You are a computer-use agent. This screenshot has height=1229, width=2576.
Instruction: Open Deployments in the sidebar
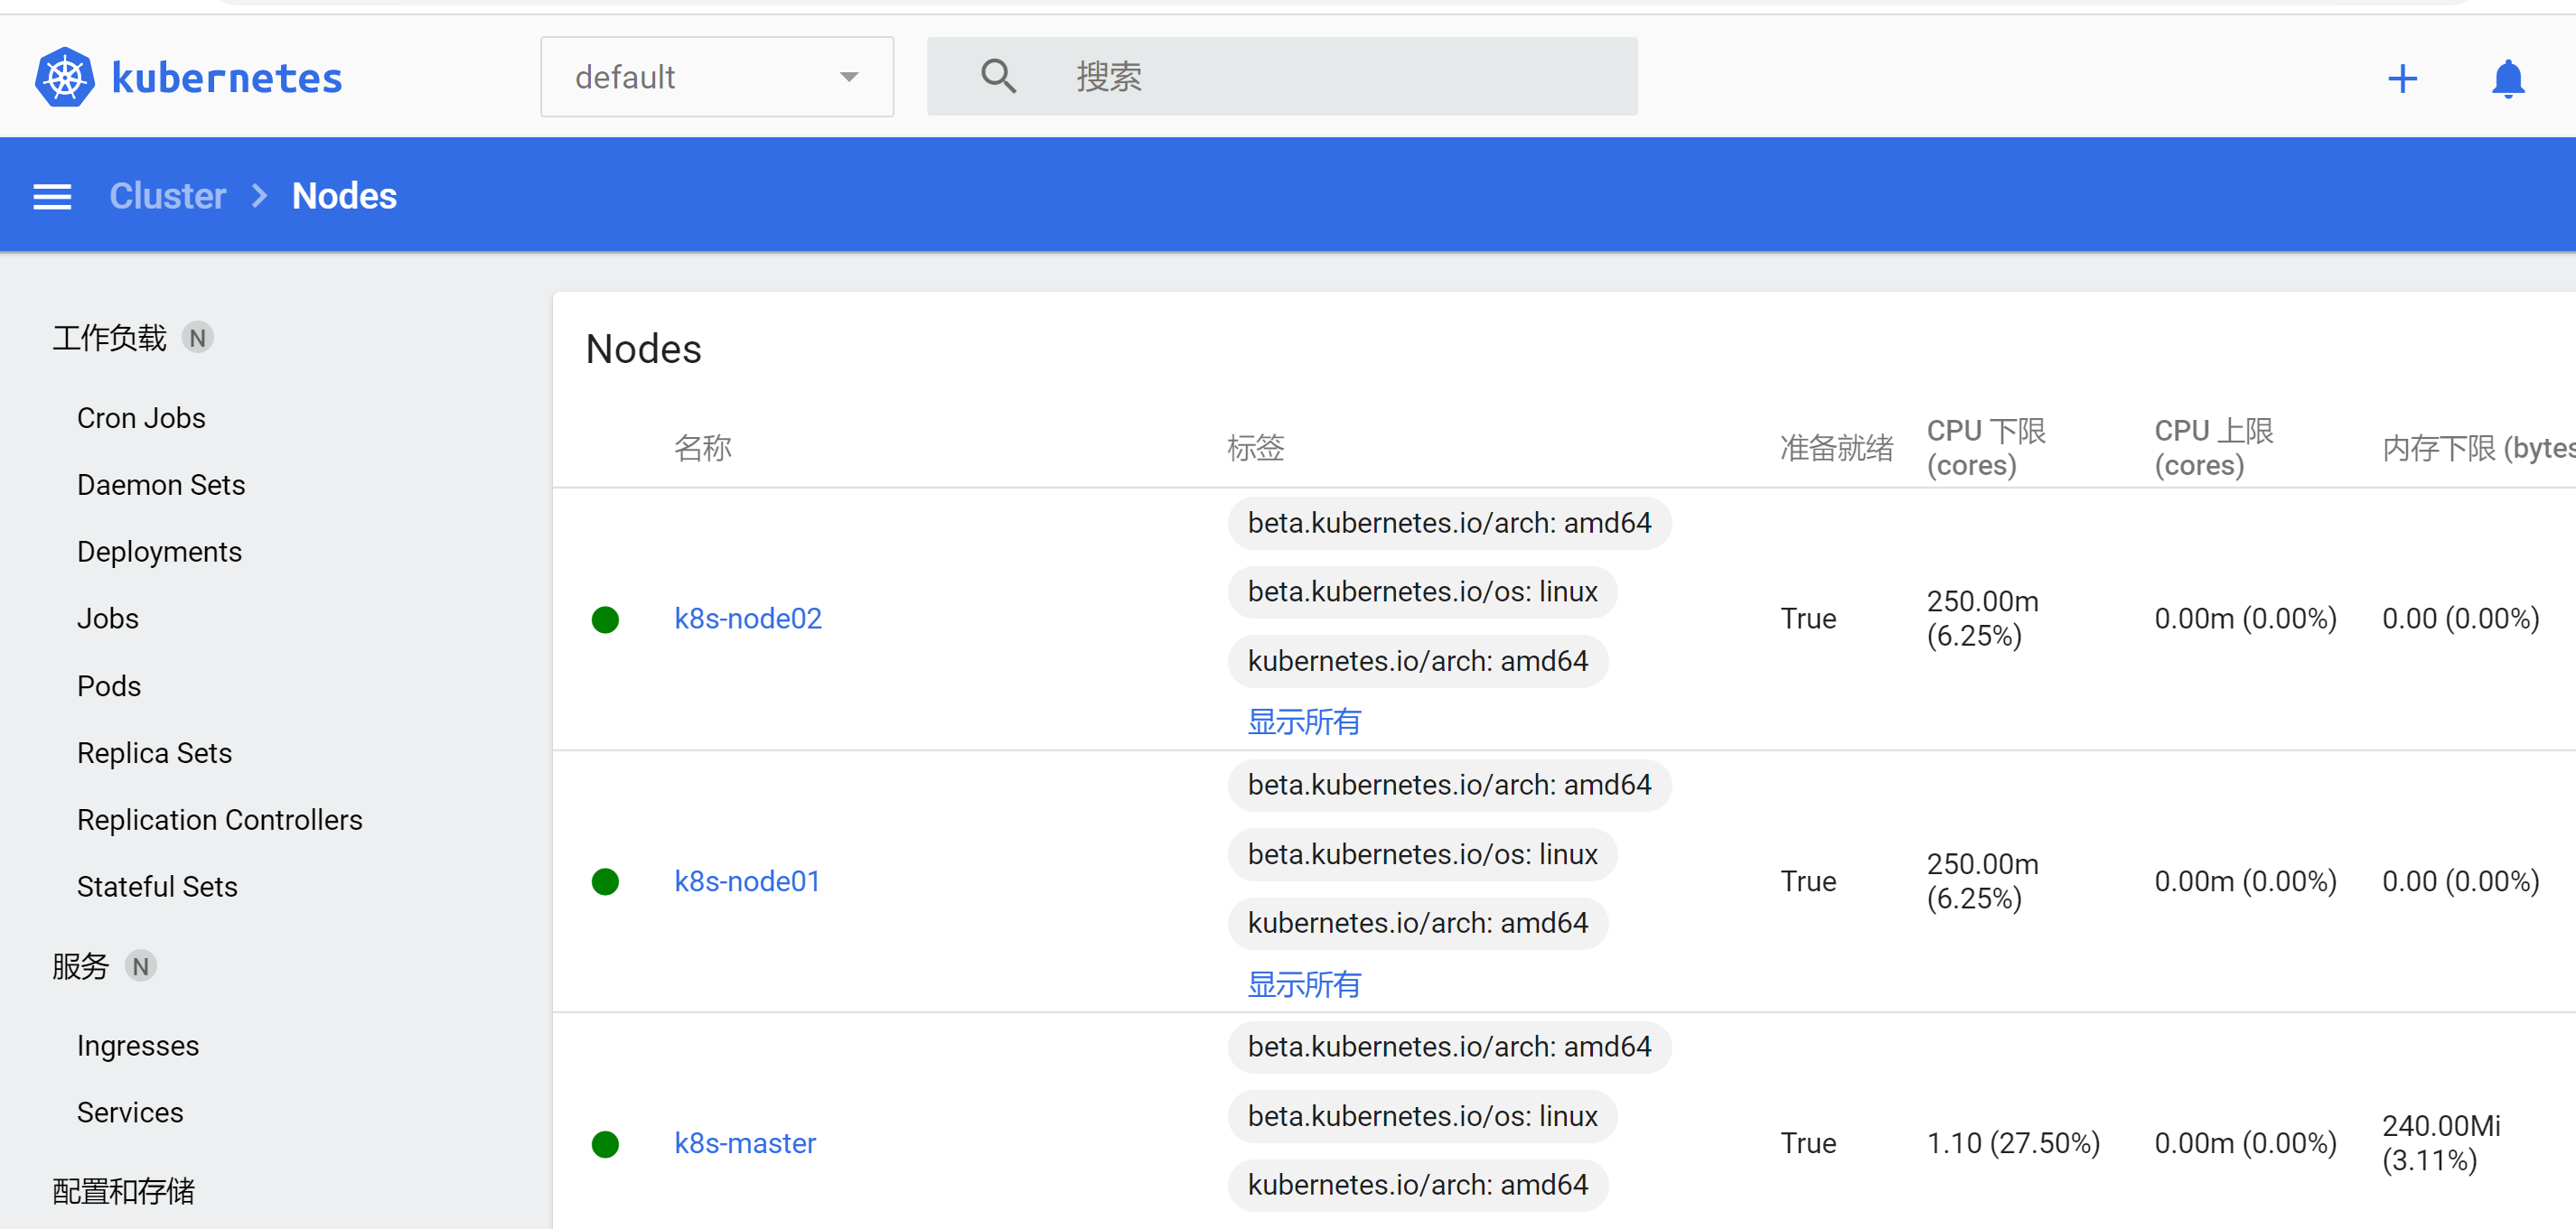[159, 552]
